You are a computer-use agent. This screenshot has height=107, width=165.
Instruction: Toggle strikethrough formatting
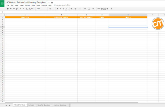click(63, 9)
